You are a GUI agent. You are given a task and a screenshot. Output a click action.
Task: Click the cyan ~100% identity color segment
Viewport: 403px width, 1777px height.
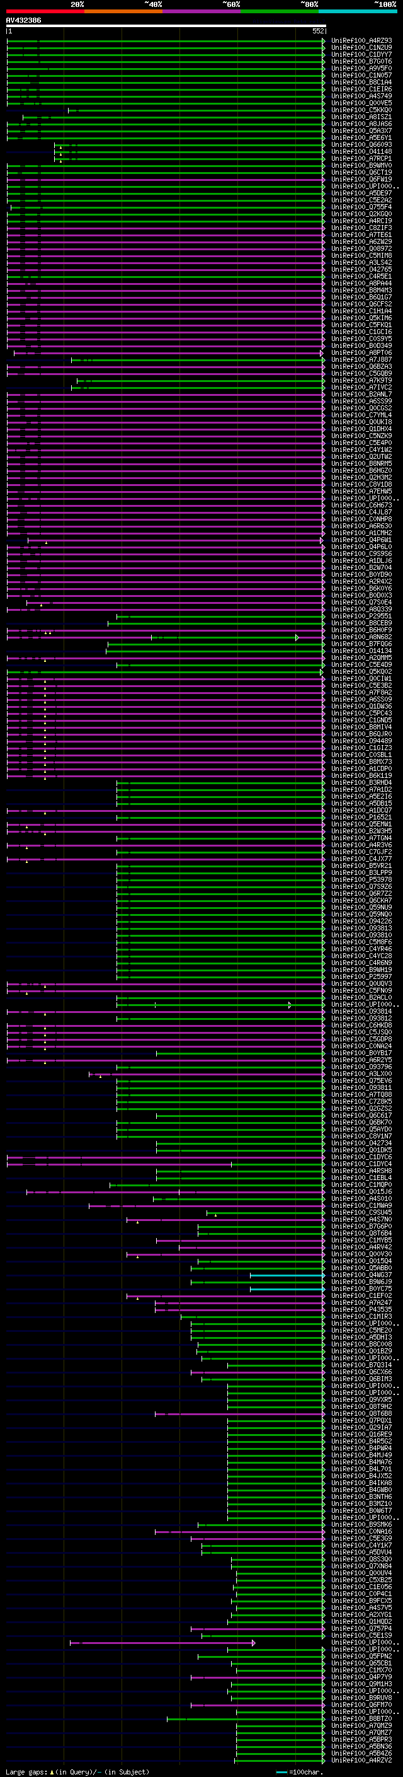tap(358, 11)
